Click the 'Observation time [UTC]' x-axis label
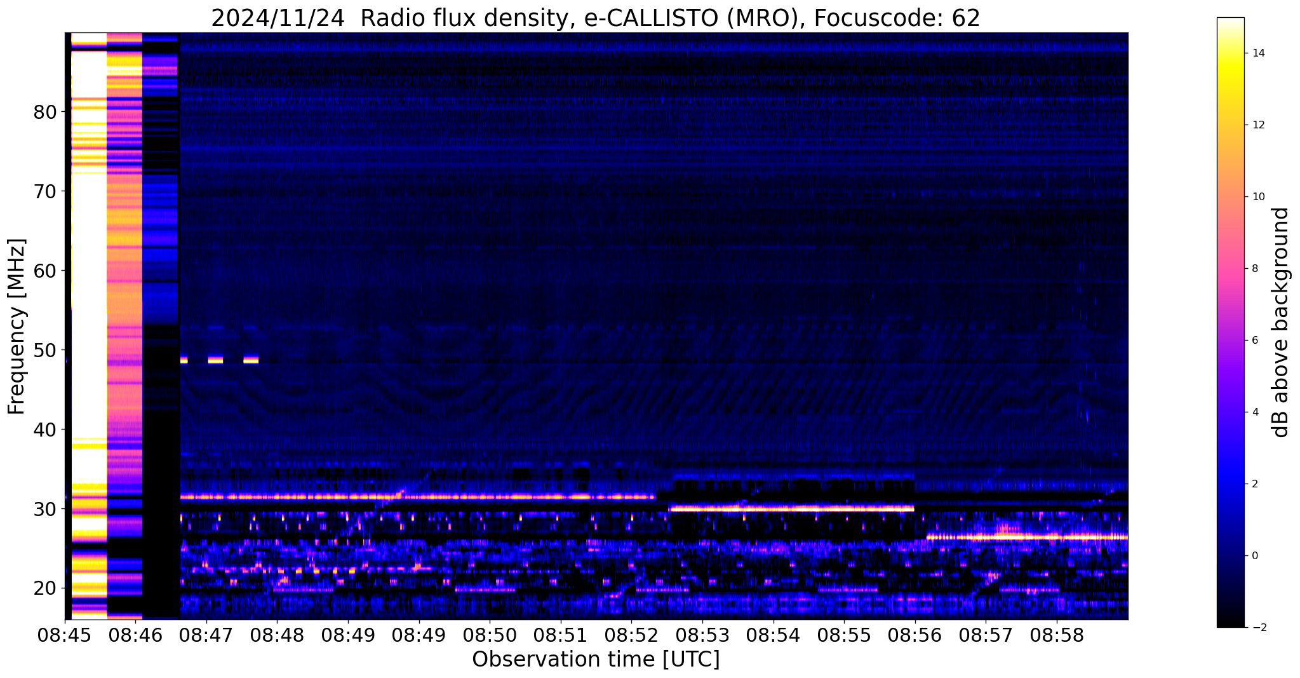The width and height of the screenshot is (1300, 678). point(596,660)
